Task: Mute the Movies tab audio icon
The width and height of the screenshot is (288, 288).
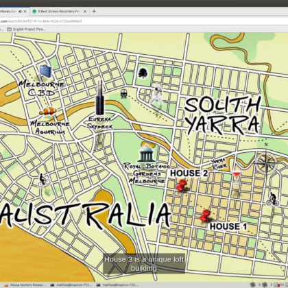Action: (21, 11)
